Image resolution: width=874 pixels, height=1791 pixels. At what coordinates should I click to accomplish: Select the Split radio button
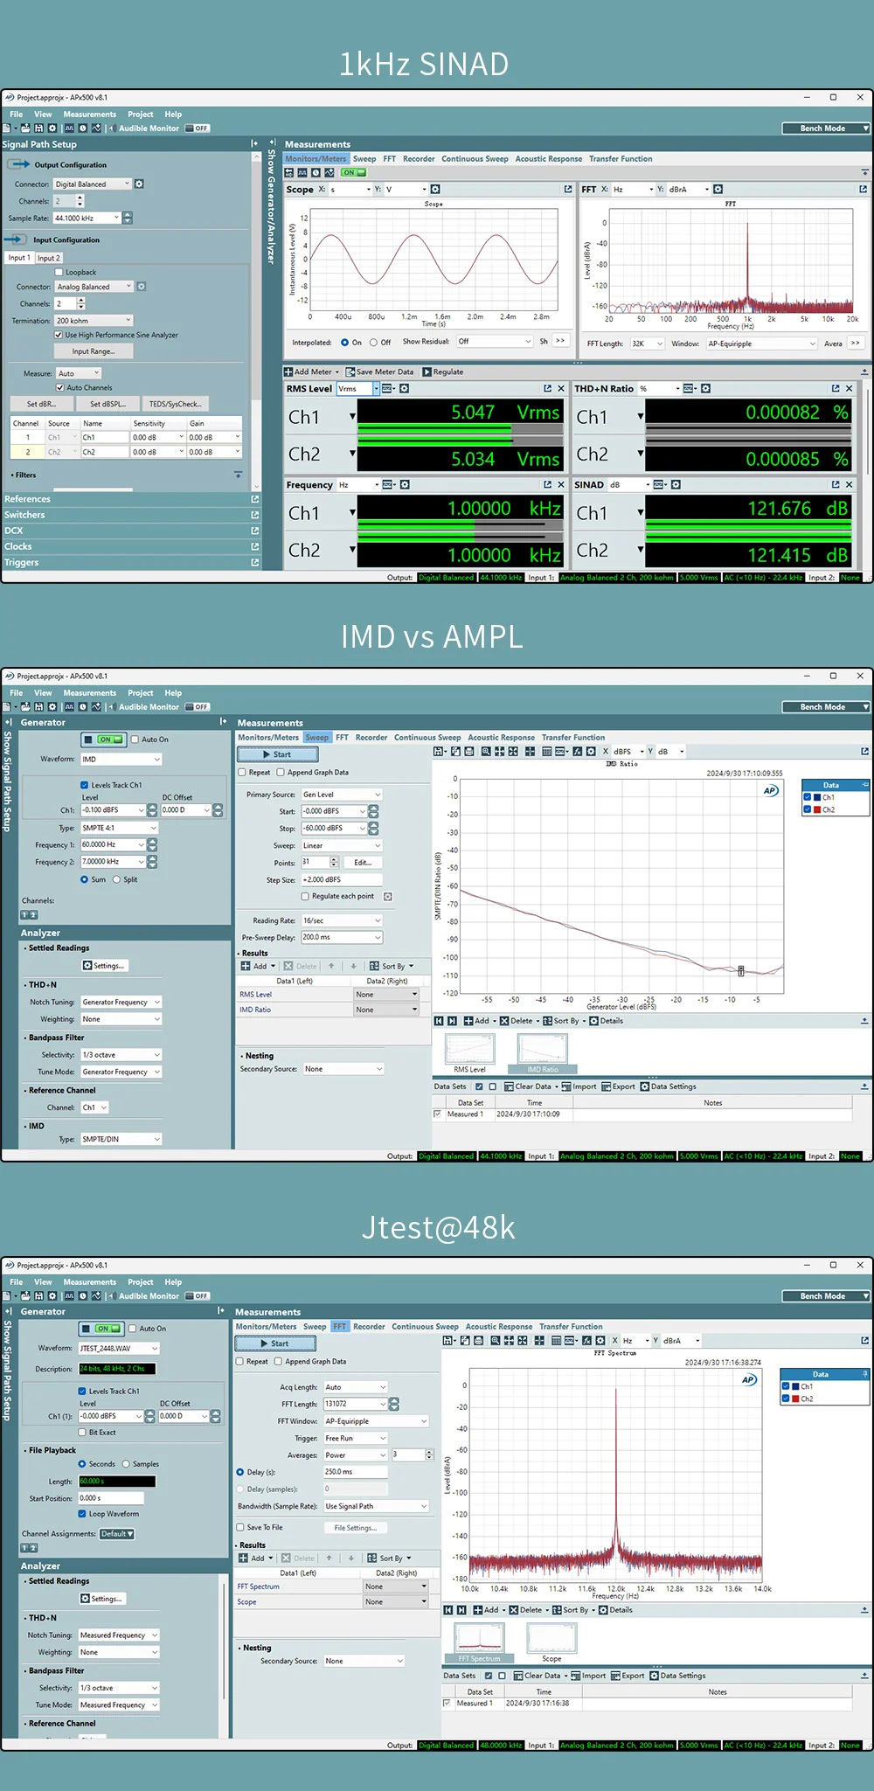pos(116,880)
